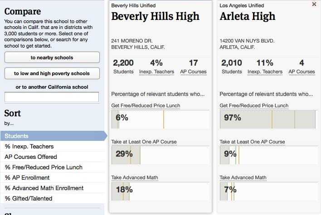Click Beverly Hills Take Advanced Math label
Screen dimensions: 321x215
pos(135,177)
